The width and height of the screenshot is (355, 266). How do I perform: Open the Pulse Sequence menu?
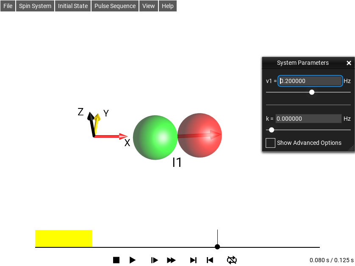[x=115, y=6]
